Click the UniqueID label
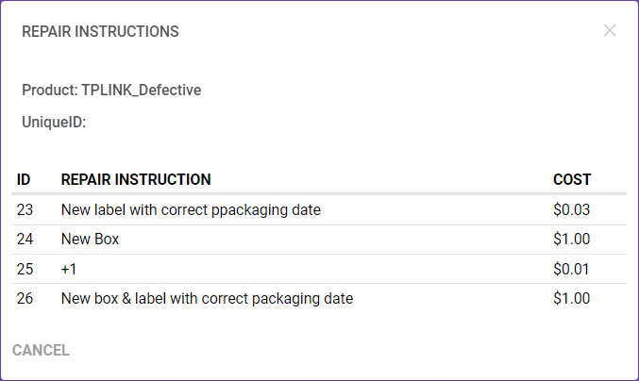 (x=54, y=122)
